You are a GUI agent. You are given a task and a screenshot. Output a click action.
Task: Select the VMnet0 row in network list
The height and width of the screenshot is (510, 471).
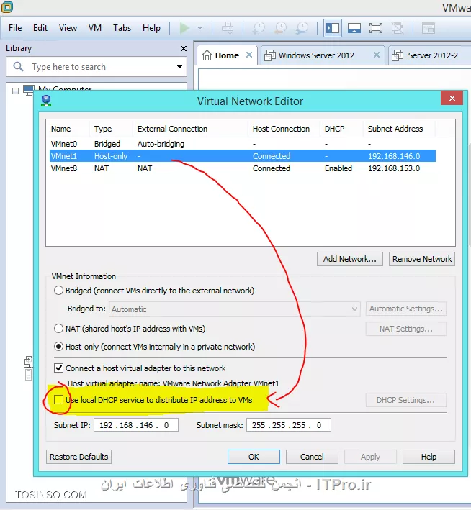coord(243,144)
